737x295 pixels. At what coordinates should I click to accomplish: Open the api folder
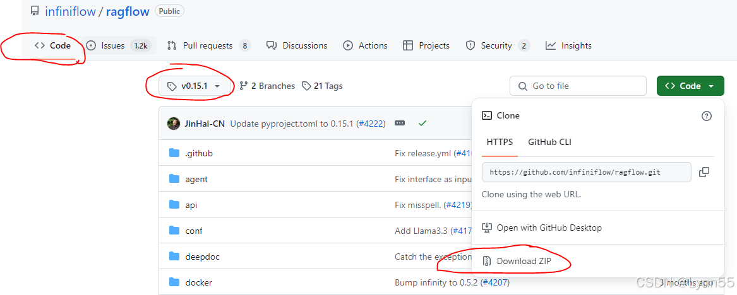[191, 205]
